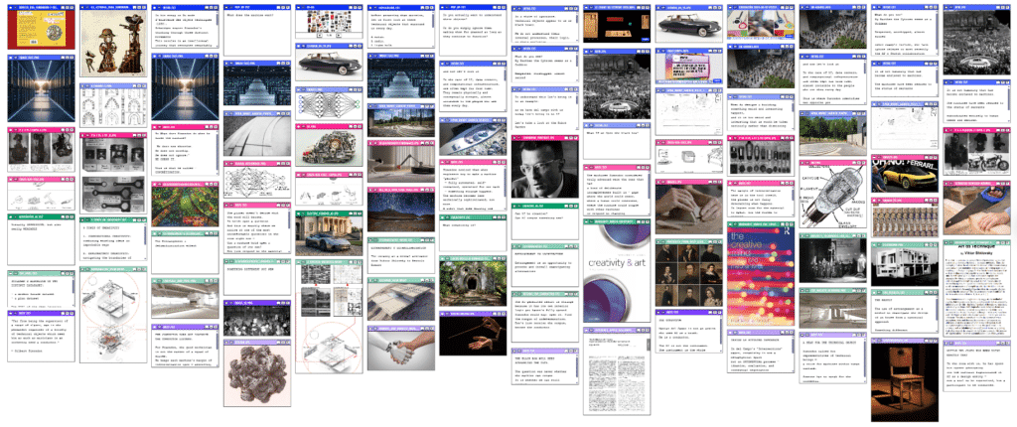Open the stone monster mouth sculpture photo
This screenshot has width=1017, height=427.
[472, 284]
